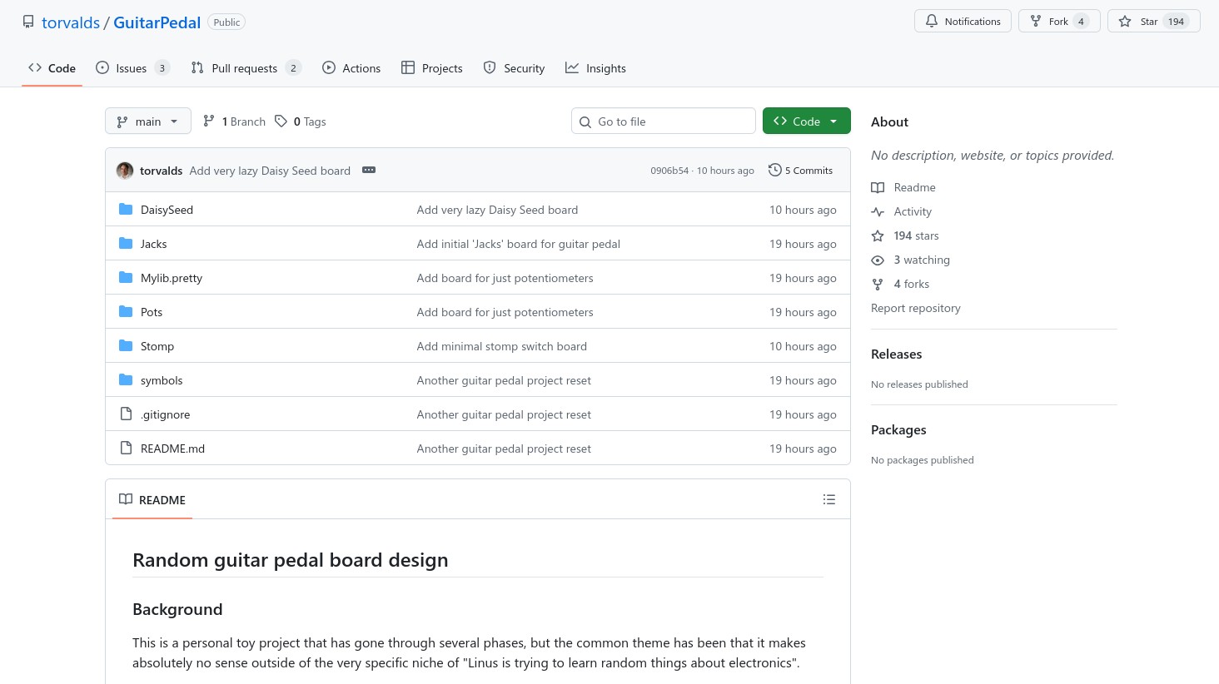Click the Stomp folder icon

click(x=126, y=345)
